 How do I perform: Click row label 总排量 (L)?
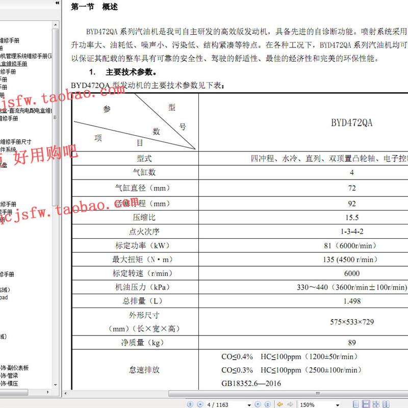[x=142, y=301]
